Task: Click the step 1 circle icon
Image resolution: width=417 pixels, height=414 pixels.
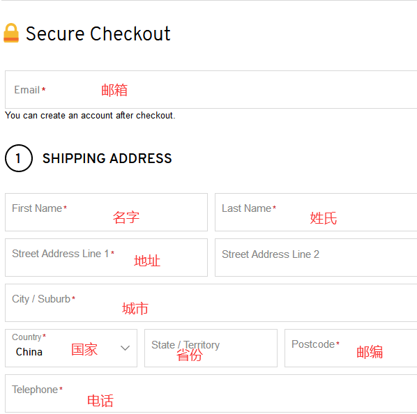Action: 19,158
